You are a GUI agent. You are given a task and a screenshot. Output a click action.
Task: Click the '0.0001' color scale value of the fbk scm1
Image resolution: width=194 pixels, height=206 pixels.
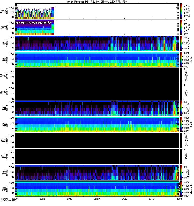[x=186, y=196]
